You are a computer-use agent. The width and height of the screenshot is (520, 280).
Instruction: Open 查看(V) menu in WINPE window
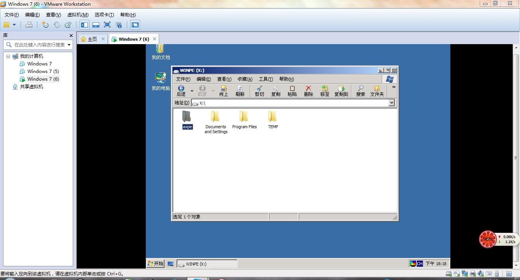click(x=224, y=79)
